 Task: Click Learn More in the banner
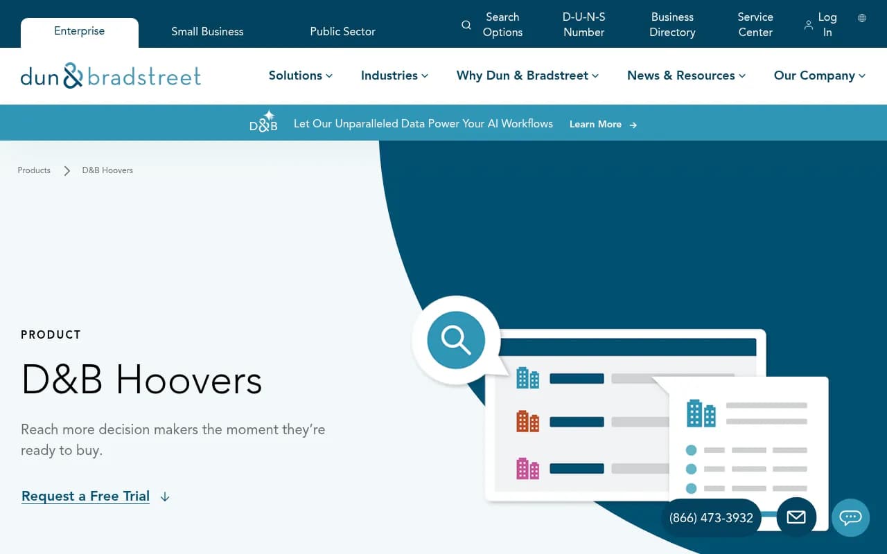(596, 124)
